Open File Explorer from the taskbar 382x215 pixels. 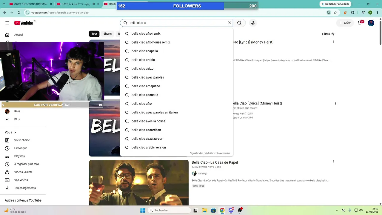coord(204,210)
